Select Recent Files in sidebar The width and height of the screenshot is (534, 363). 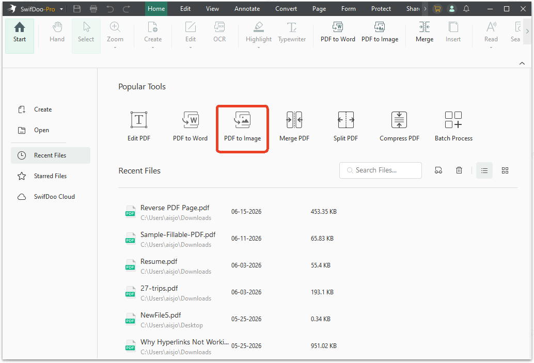point(50,155)
